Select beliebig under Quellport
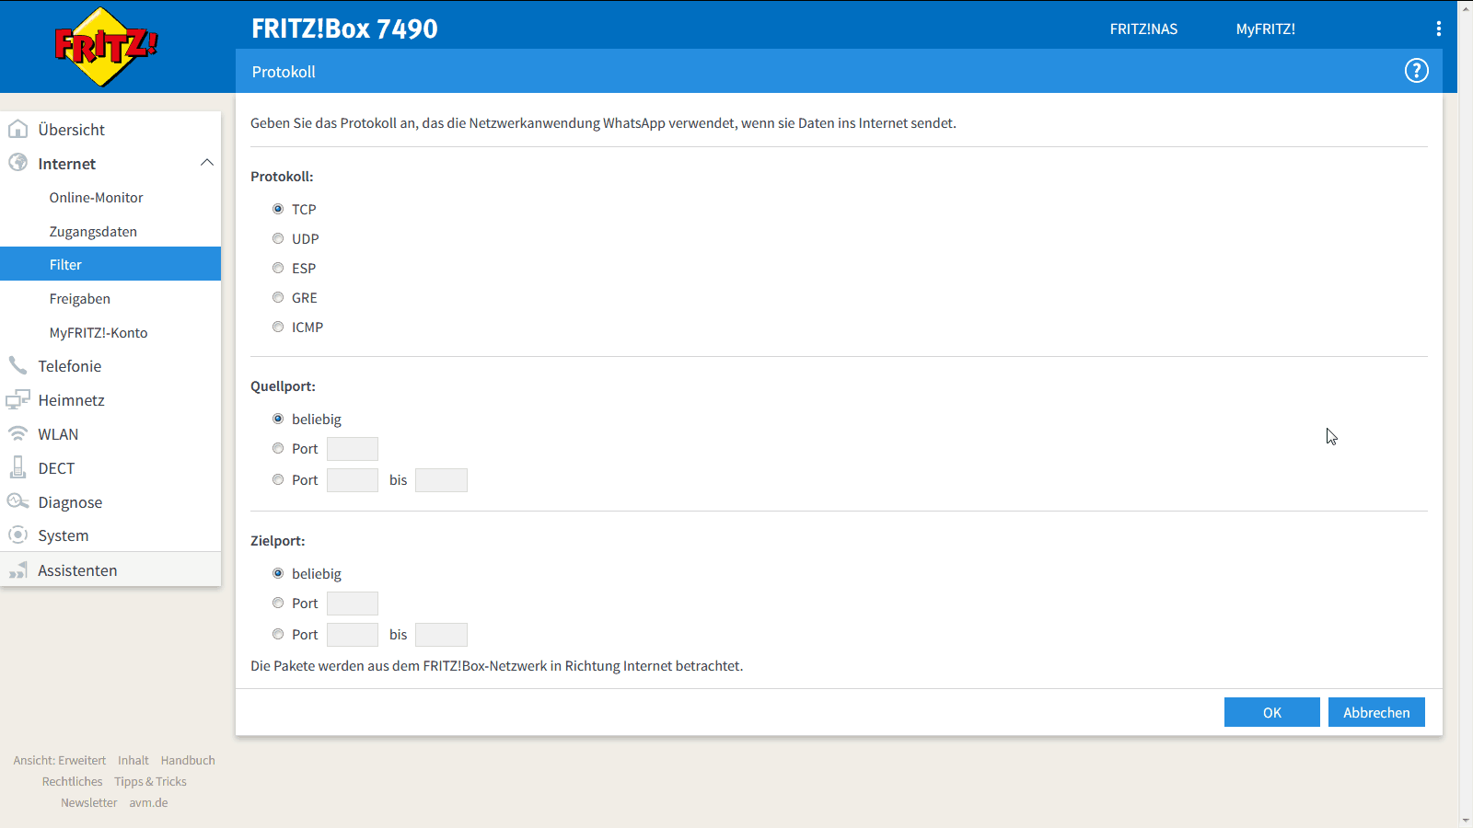The height and width of the screenshot is (828, 1473). coord(278,419)
